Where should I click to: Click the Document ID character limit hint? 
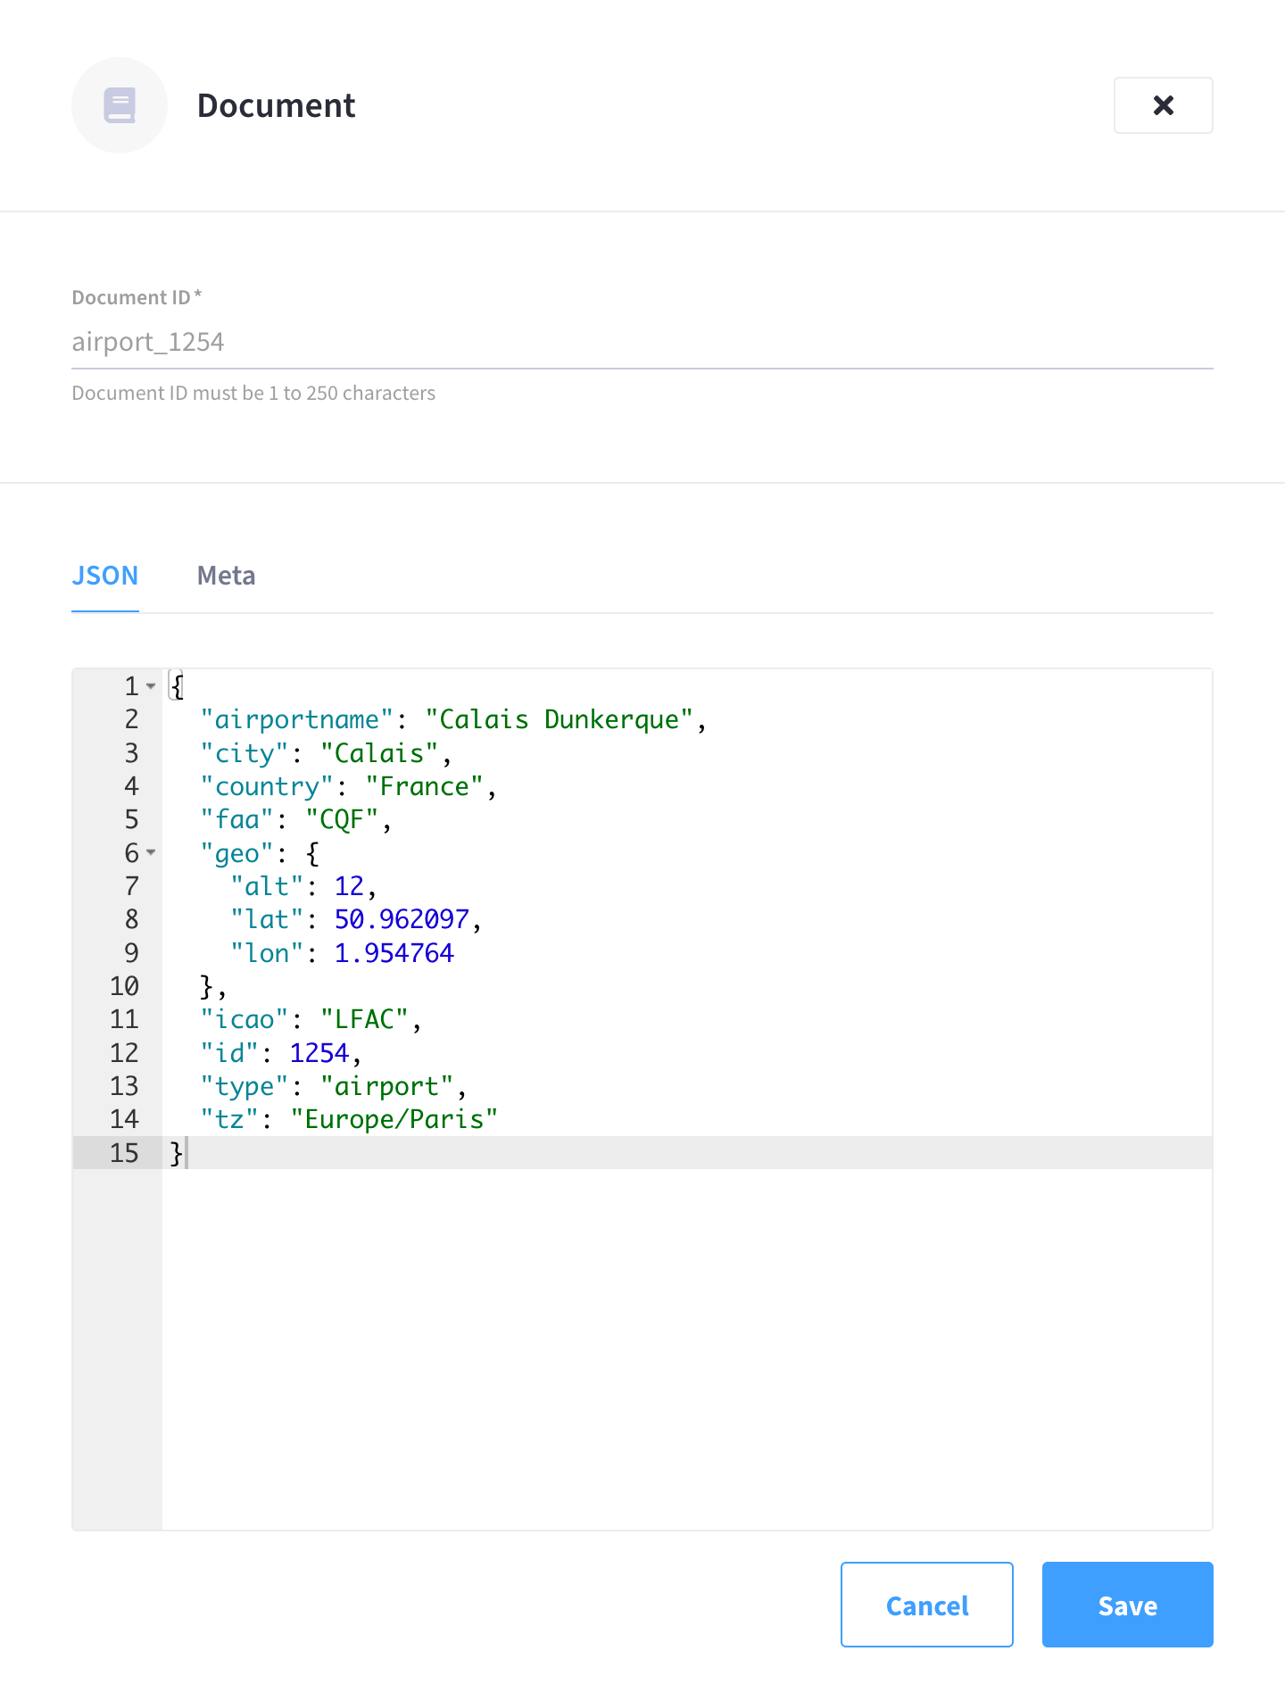click(x=253, y=393)
